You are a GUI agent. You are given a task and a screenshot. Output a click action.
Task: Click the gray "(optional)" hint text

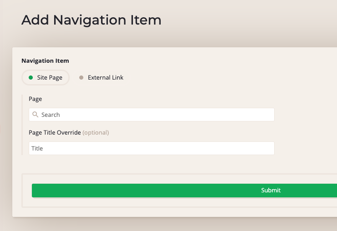pyautogui.click(x=96, y=133)
